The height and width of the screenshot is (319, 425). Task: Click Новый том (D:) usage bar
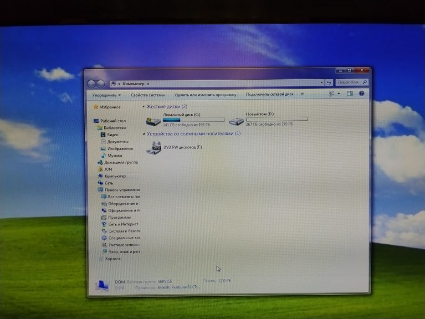[x=277, y=119]
